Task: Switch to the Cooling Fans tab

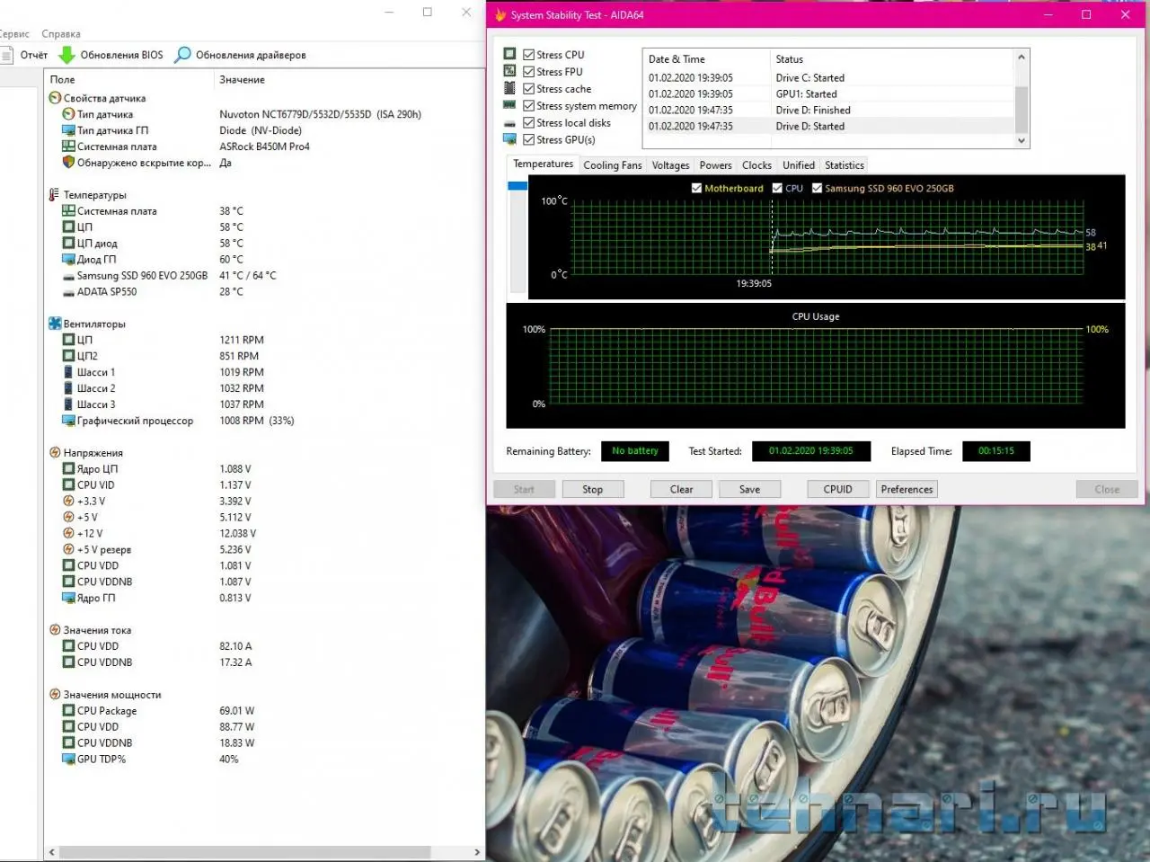Action: tap(613, 165)
